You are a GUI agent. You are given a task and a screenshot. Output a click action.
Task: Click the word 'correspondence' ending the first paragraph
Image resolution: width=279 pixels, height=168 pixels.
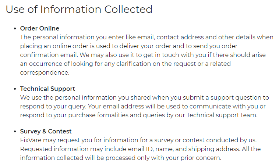pyautogui.click(x=45, y=72)
